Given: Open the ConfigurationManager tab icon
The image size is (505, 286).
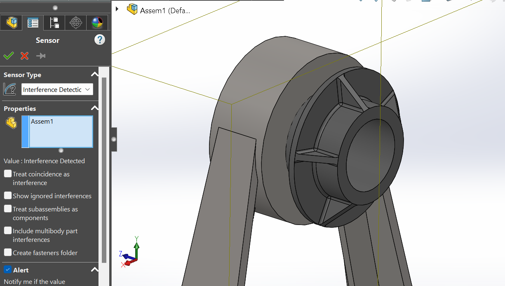Looking at the screenshot, I should tap(54, 23).
